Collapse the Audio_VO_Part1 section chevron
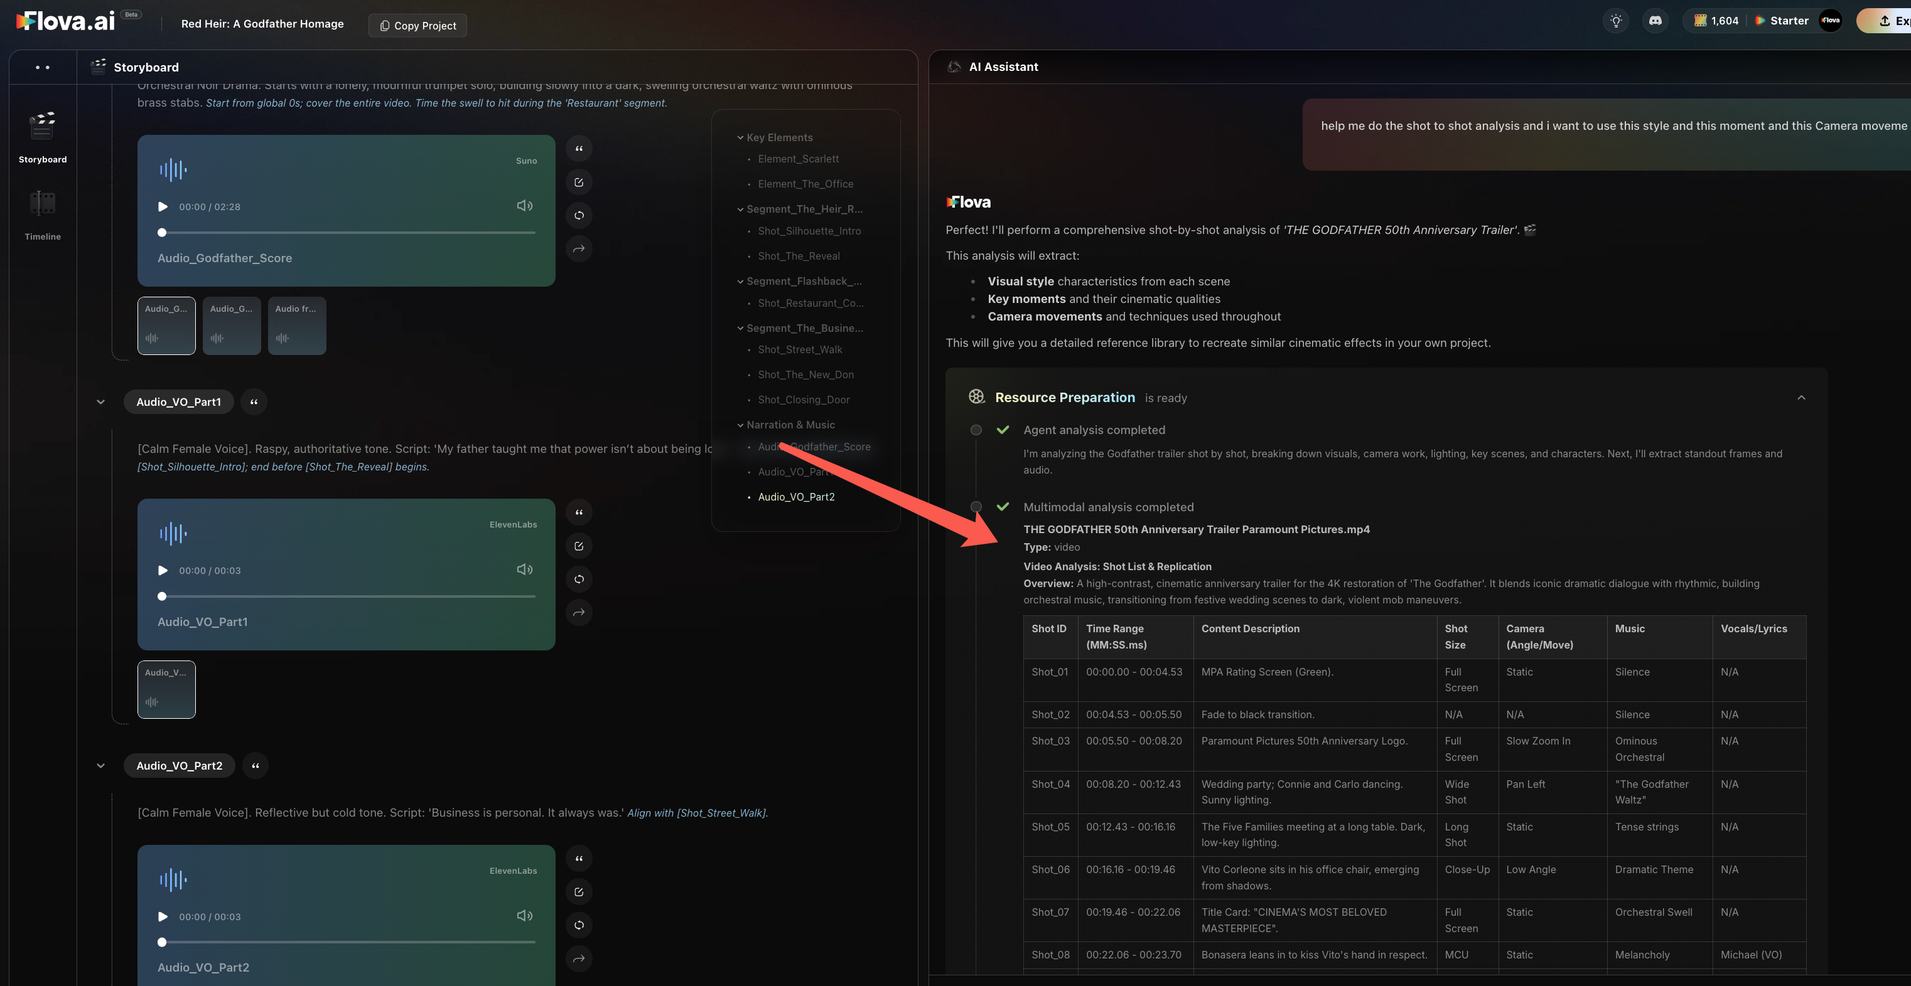The width and height of the screenshot is (1911, 986). [101, 402]
